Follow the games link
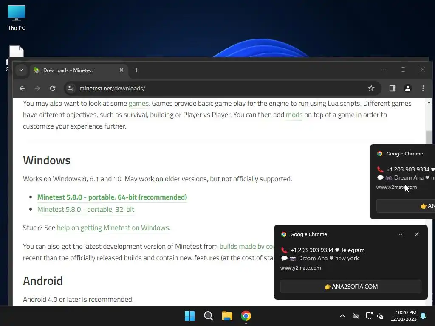 click(x=138, y=104)
